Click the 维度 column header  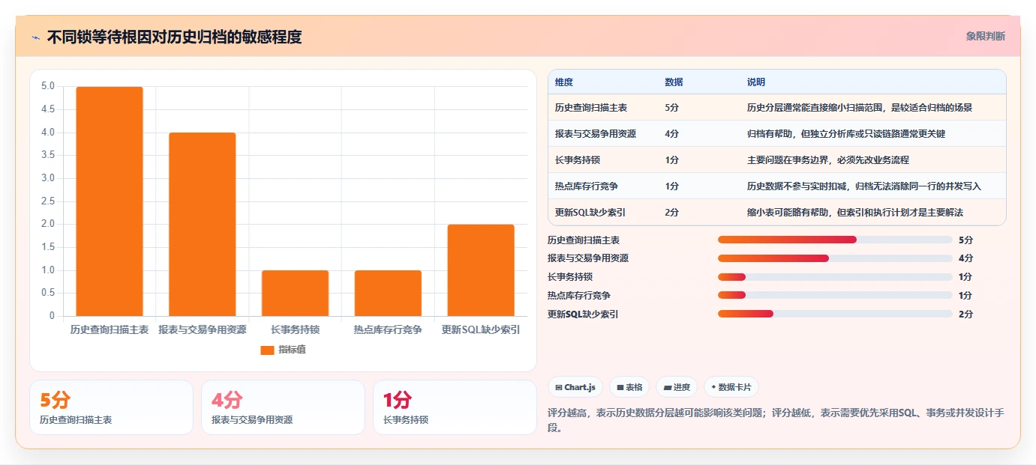click(x=564, y=82)
